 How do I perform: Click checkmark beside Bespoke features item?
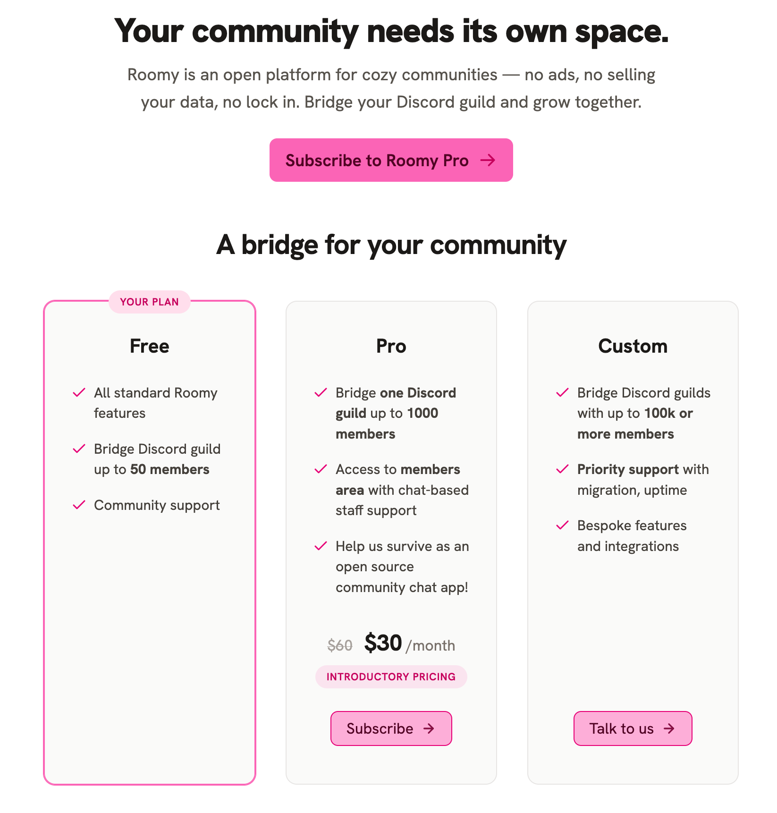point(562,525)
